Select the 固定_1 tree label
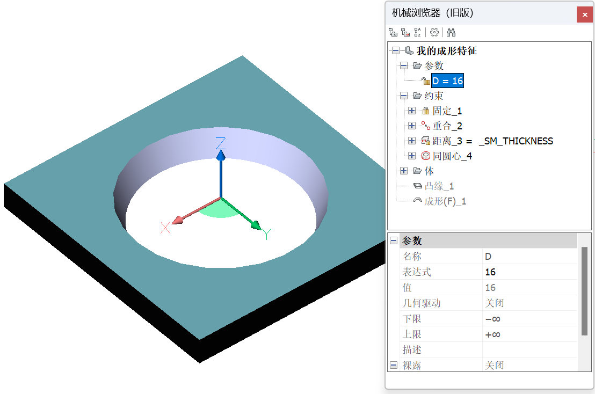 (447, 111)
